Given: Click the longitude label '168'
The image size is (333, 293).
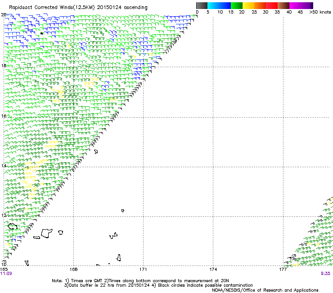Looking at the screenshot, I should coord(74,270).
